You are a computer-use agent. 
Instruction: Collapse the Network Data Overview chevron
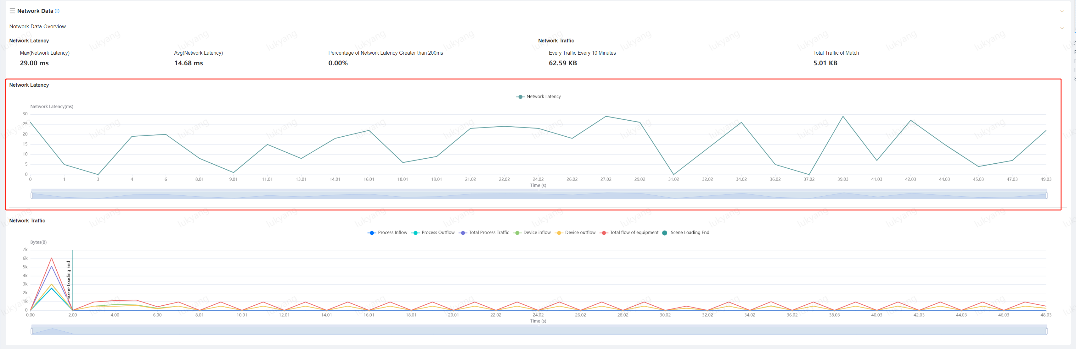[x=1062, y=28]
